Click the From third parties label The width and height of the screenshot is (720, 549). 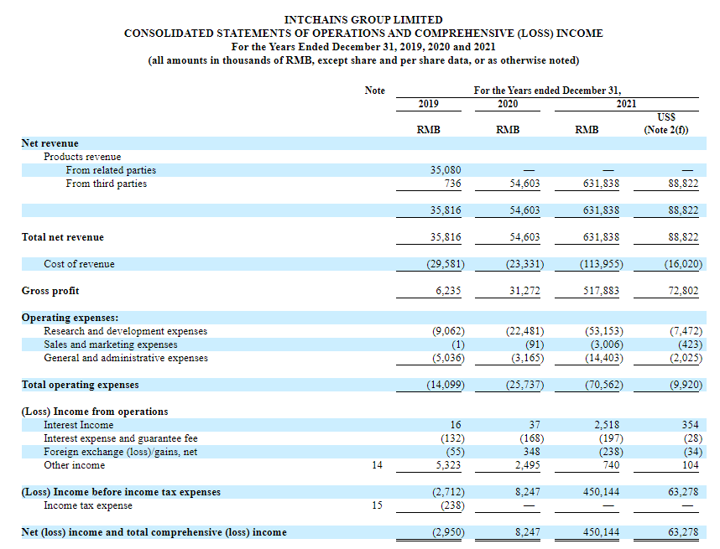pyautogui.click(x=106, y=184)
